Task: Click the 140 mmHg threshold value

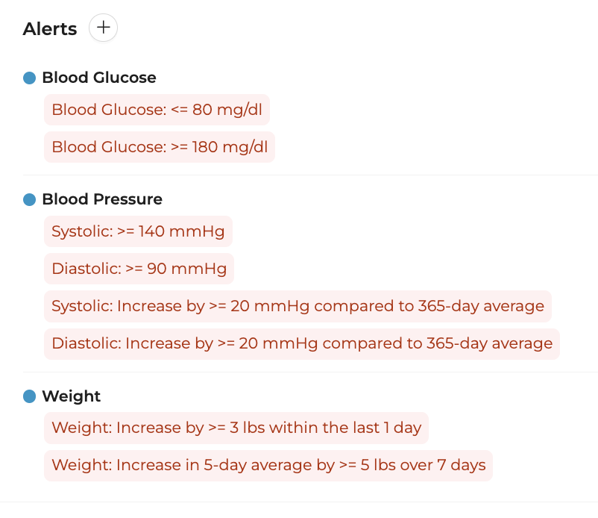Action: [181, 231]
